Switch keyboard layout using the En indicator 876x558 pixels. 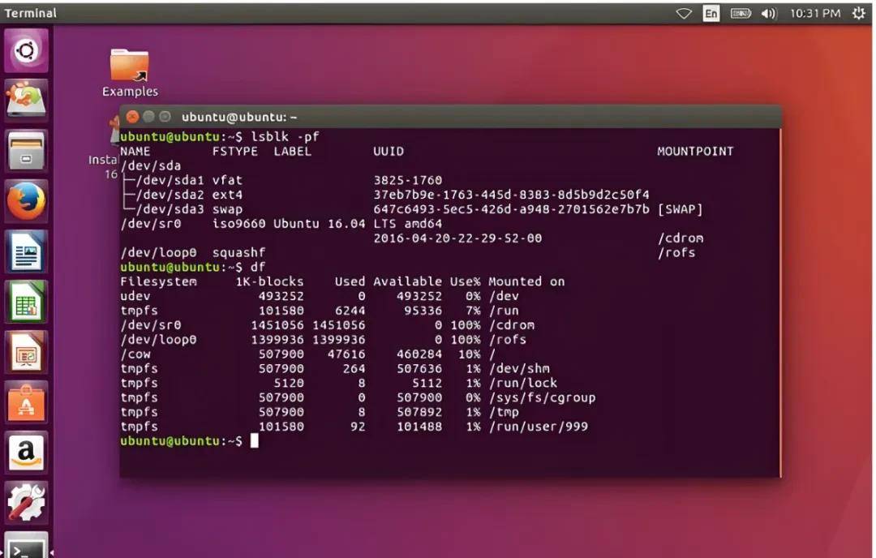pyautogui.click(x=711, y=13)
